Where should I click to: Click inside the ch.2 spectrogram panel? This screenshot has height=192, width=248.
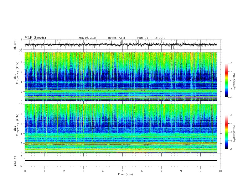point(121,129)
